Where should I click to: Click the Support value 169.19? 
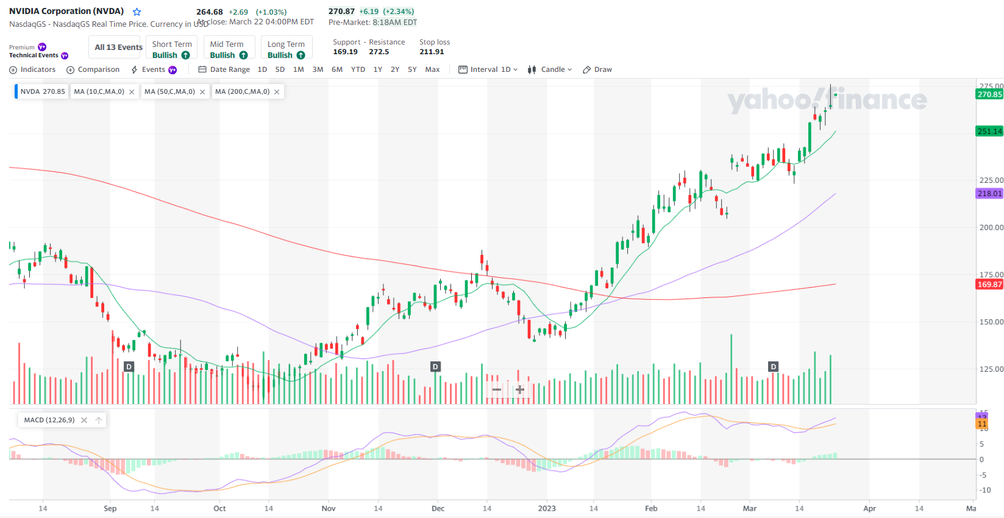345,52
